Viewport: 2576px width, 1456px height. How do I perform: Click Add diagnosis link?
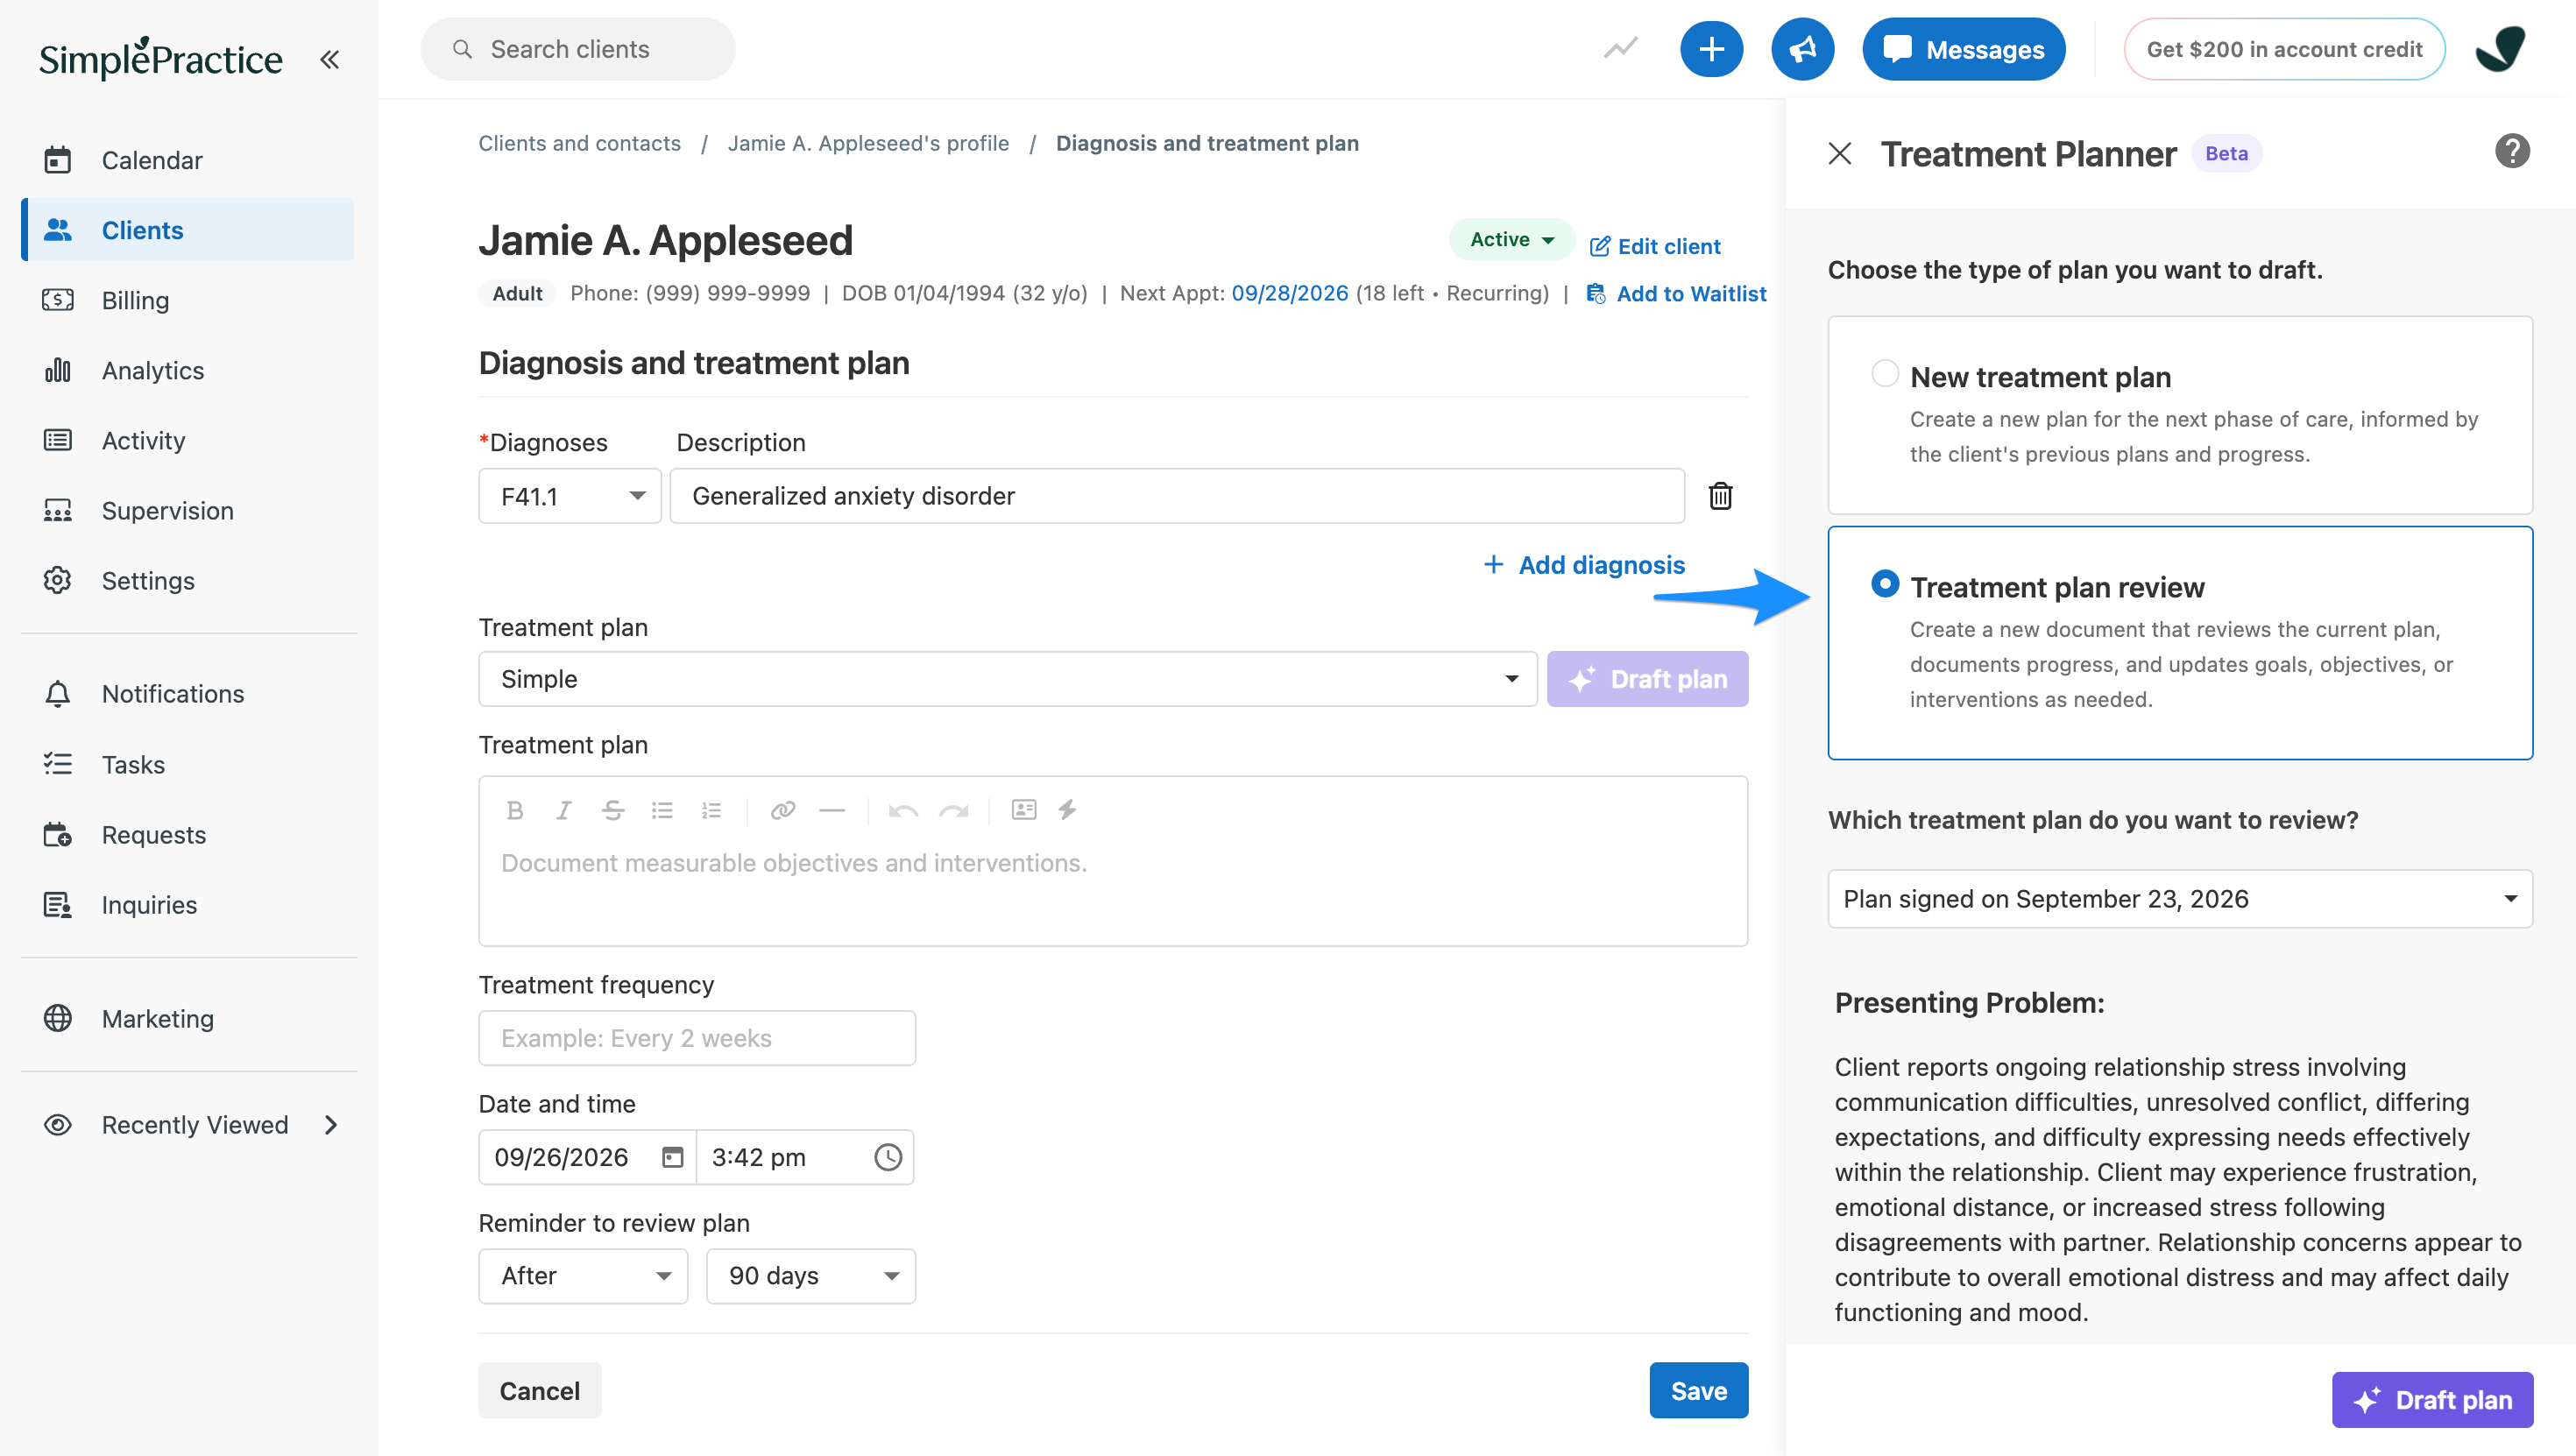(1584, 565)
